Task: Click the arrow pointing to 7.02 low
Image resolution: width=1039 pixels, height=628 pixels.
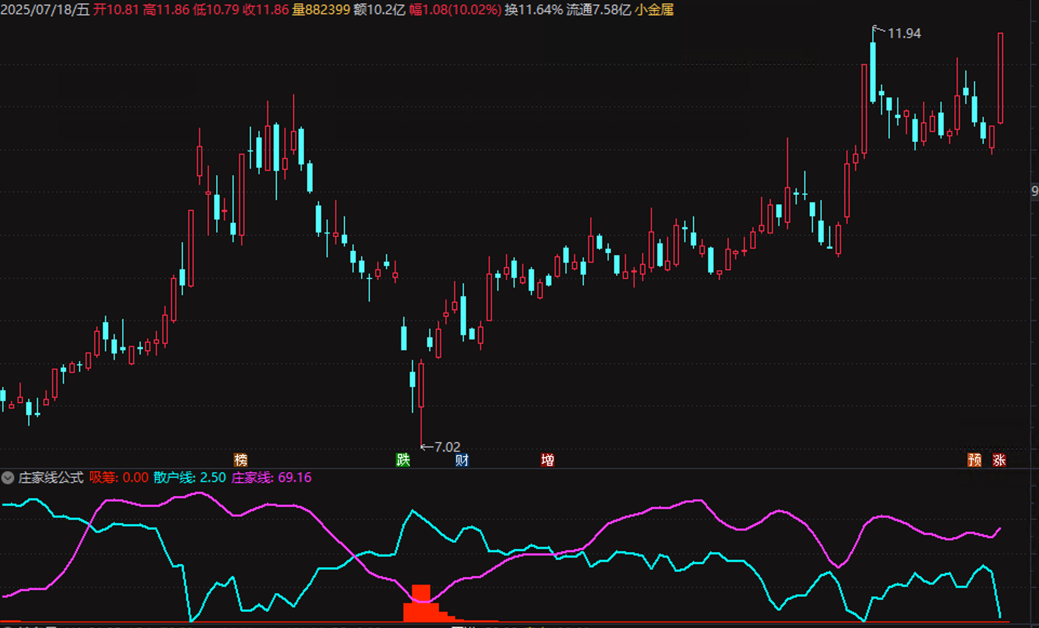Action: point(427,447)
